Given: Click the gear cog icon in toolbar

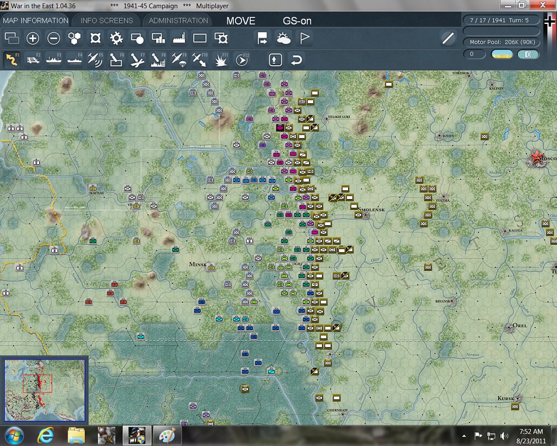Looking at the screenshot, I should tap(116, 38).
